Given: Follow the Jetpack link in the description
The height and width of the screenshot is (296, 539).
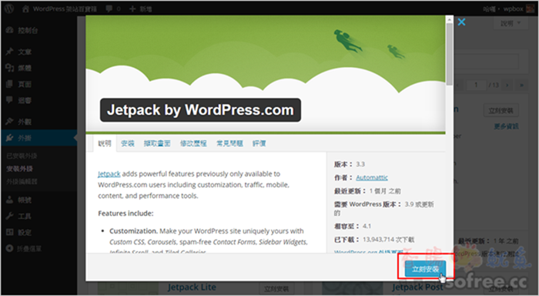Looking at the screenshot, I should point(109,173).
